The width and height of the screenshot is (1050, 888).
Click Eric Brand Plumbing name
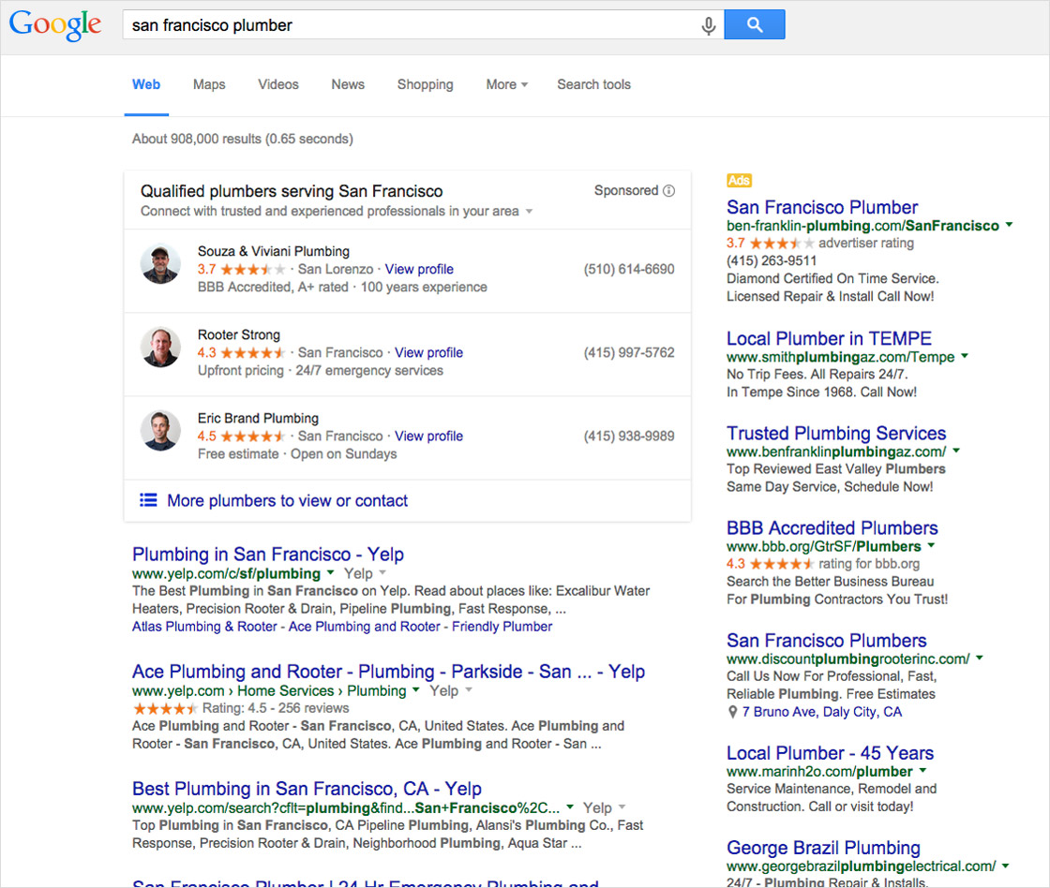coord(258,418)
